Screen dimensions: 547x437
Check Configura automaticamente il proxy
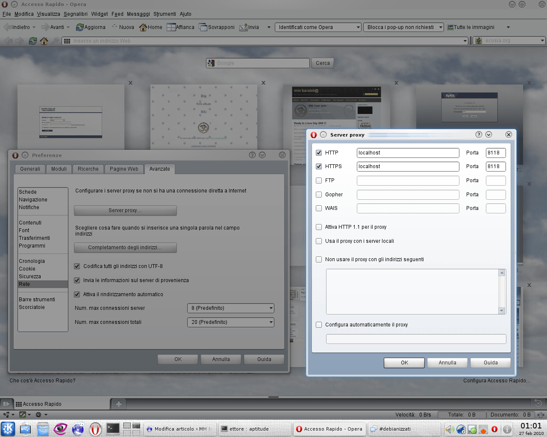319,325
